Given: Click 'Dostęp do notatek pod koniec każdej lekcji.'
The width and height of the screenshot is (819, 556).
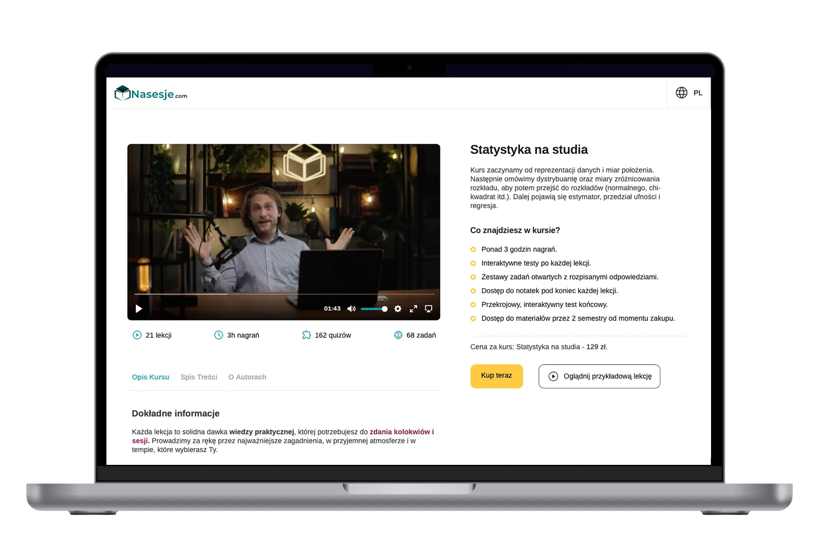Looking at the screenshot, I should pyautogui.click(x=550, y=291).
